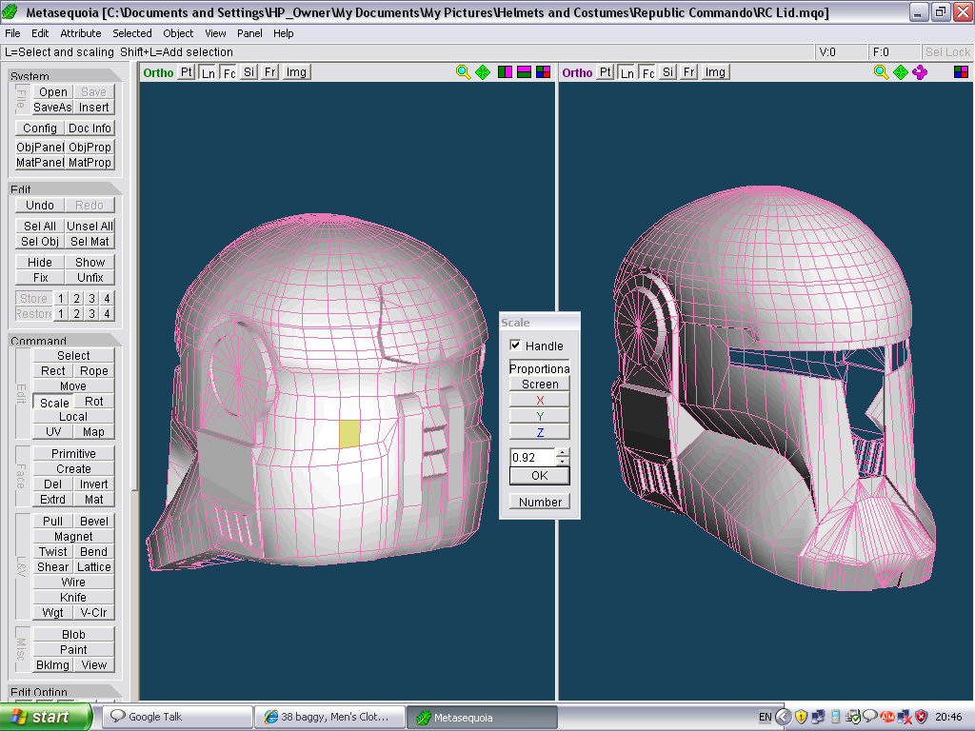Click the Google Talk speech bubble tray icon
The height and width of the screenshot is (731, 975).
click(x=870, y=716)
